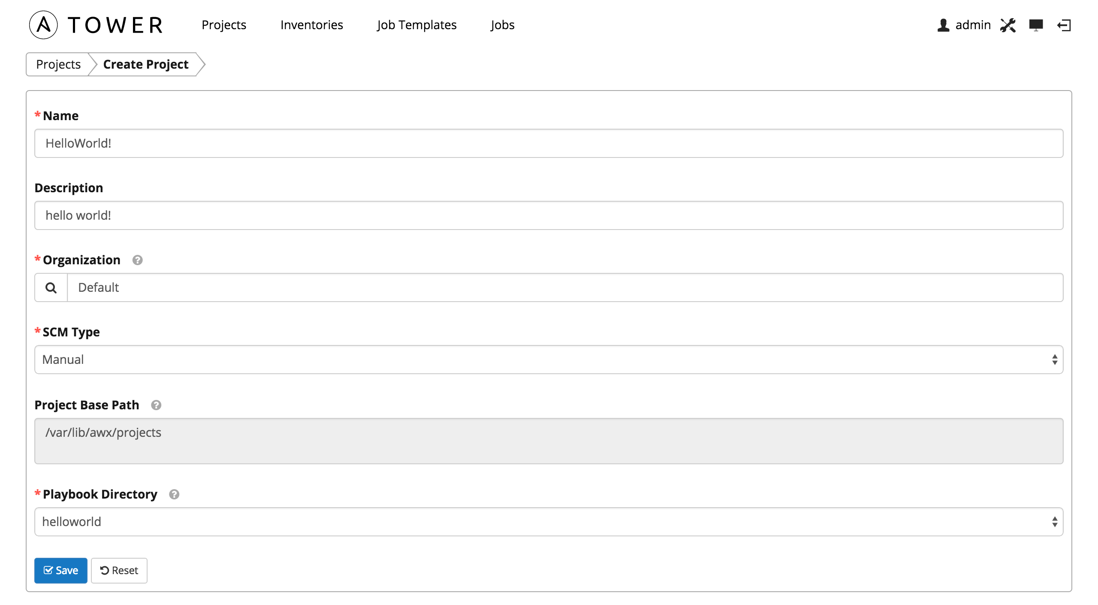The height and width of the screenshot is (605, 1098).
Task: Expand the Playbook Directory dropdown
Action: [548, 522]
